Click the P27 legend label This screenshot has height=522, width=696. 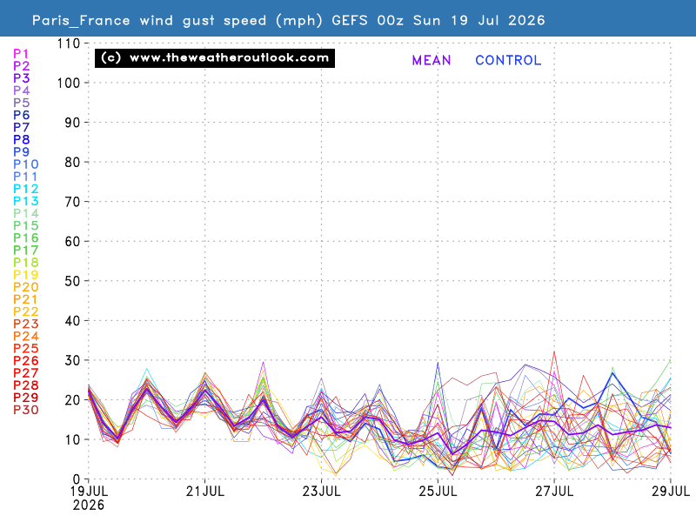[26, 373]
